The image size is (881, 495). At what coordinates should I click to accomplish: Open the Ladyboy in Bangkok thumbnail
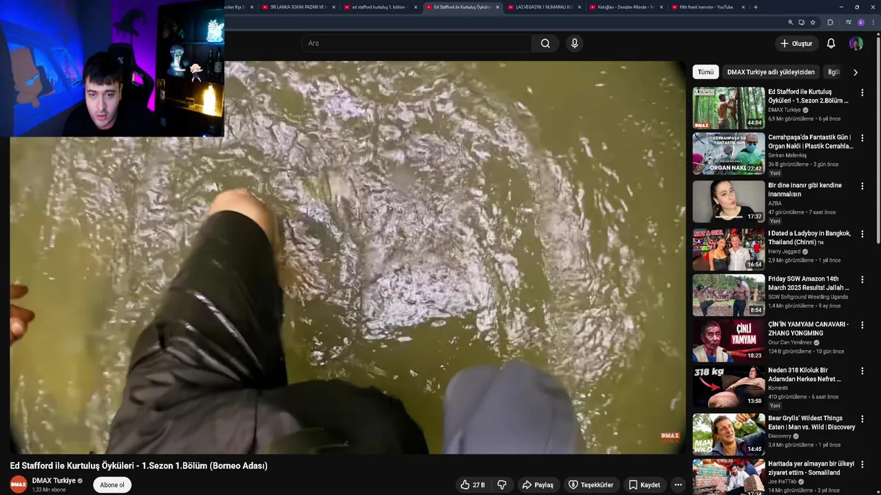[x=728, y=250]
